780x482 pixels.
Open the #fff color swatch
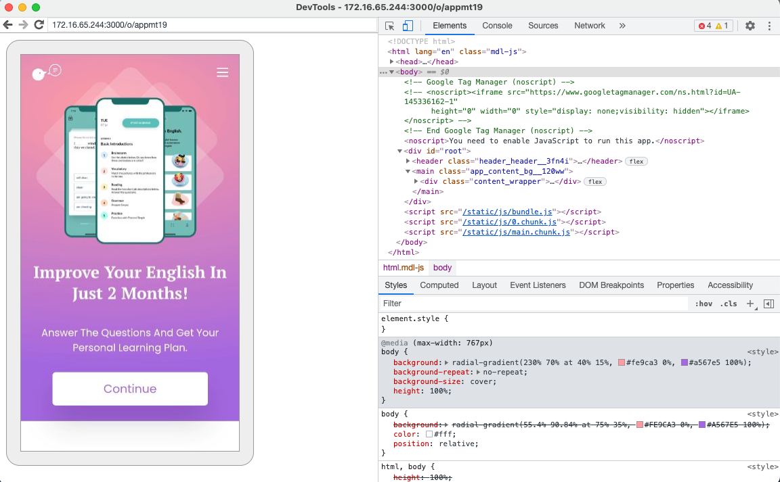click(x=429, y=434)
